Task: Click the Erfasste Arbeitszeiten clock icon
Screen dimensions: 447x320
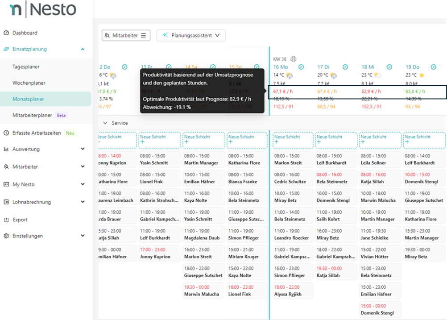Action: [6, 133]
